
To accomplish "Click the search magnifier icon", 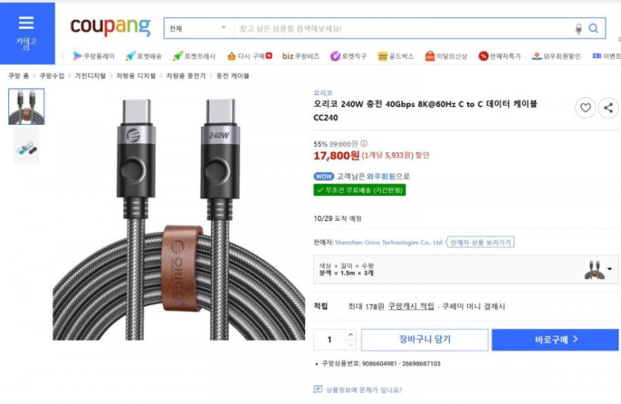I will [593, 29].
